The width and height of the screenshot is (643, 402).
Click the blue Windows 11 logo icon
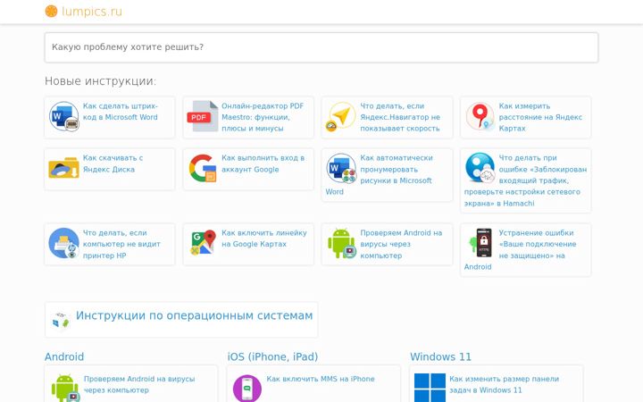coord(430,388)
